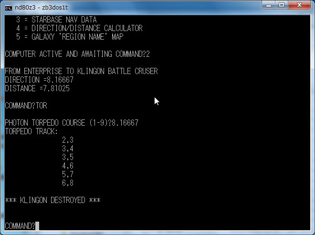The height and width of the screenshot is (235, 315).
Task: Click torpedo track coordinate '3,4'
Action: 68,149
